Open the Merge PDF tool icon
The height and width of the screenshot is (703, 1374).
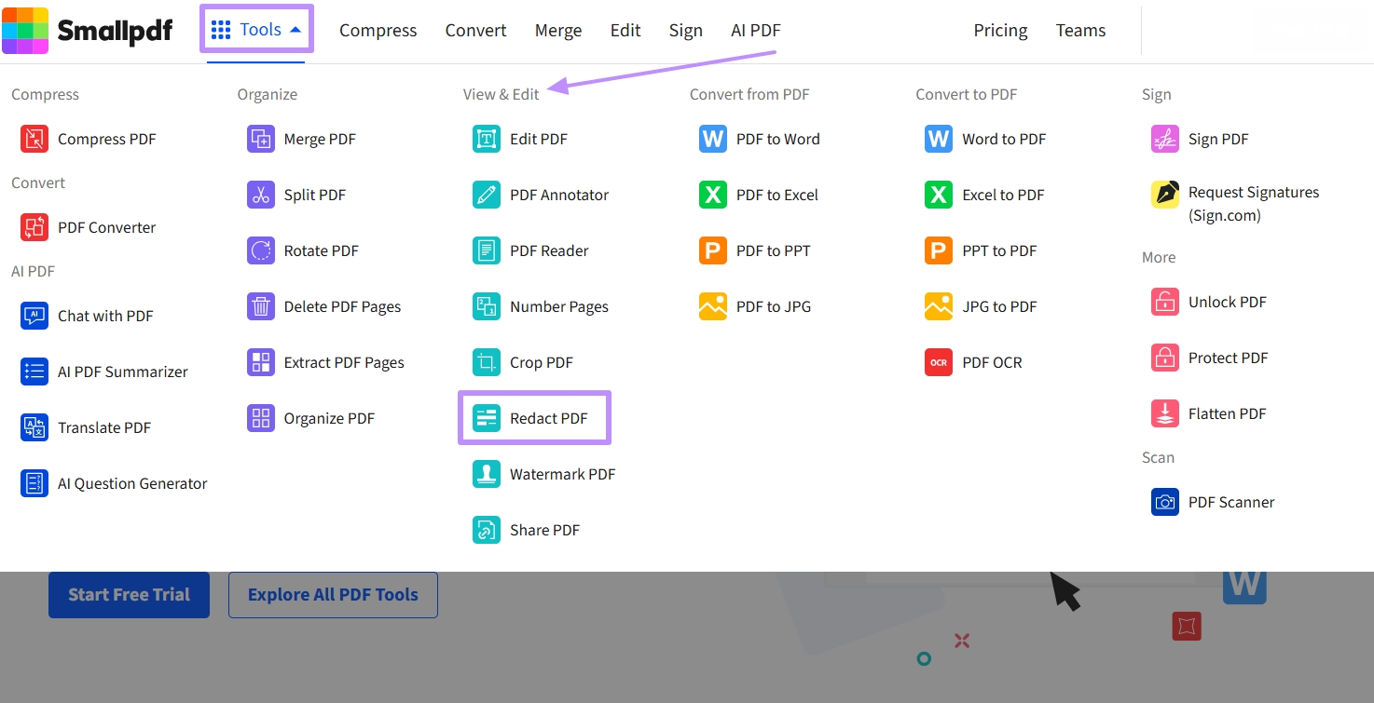pos(260,138)
